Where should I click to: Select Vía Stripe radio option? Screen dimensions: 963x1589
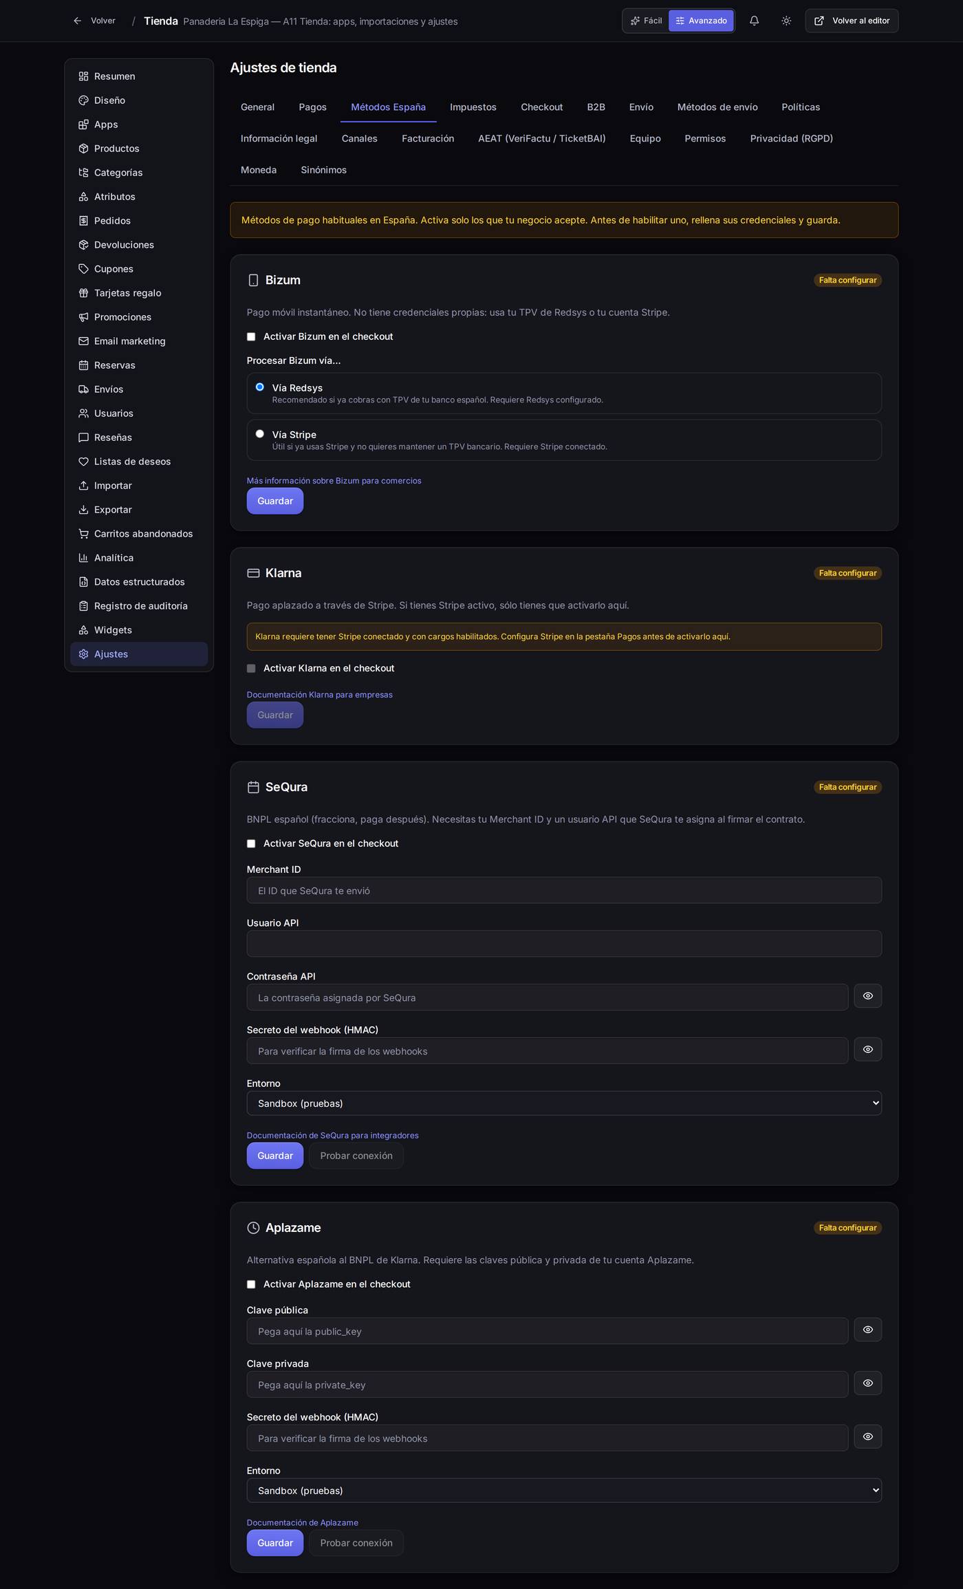click(260, 433)
